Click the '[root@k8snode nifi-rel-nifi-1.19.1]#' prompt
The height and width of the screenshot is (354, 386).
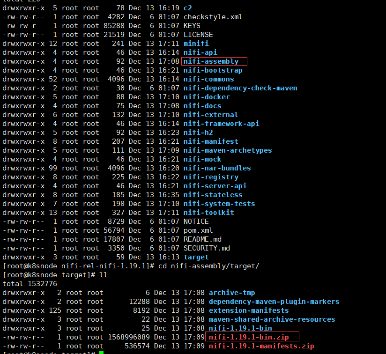(78, 266)
